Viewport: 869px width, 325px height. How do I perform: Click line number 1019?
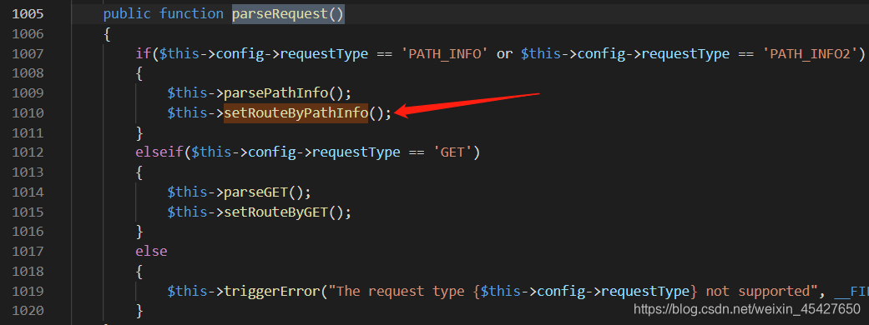tap(28, 291)
